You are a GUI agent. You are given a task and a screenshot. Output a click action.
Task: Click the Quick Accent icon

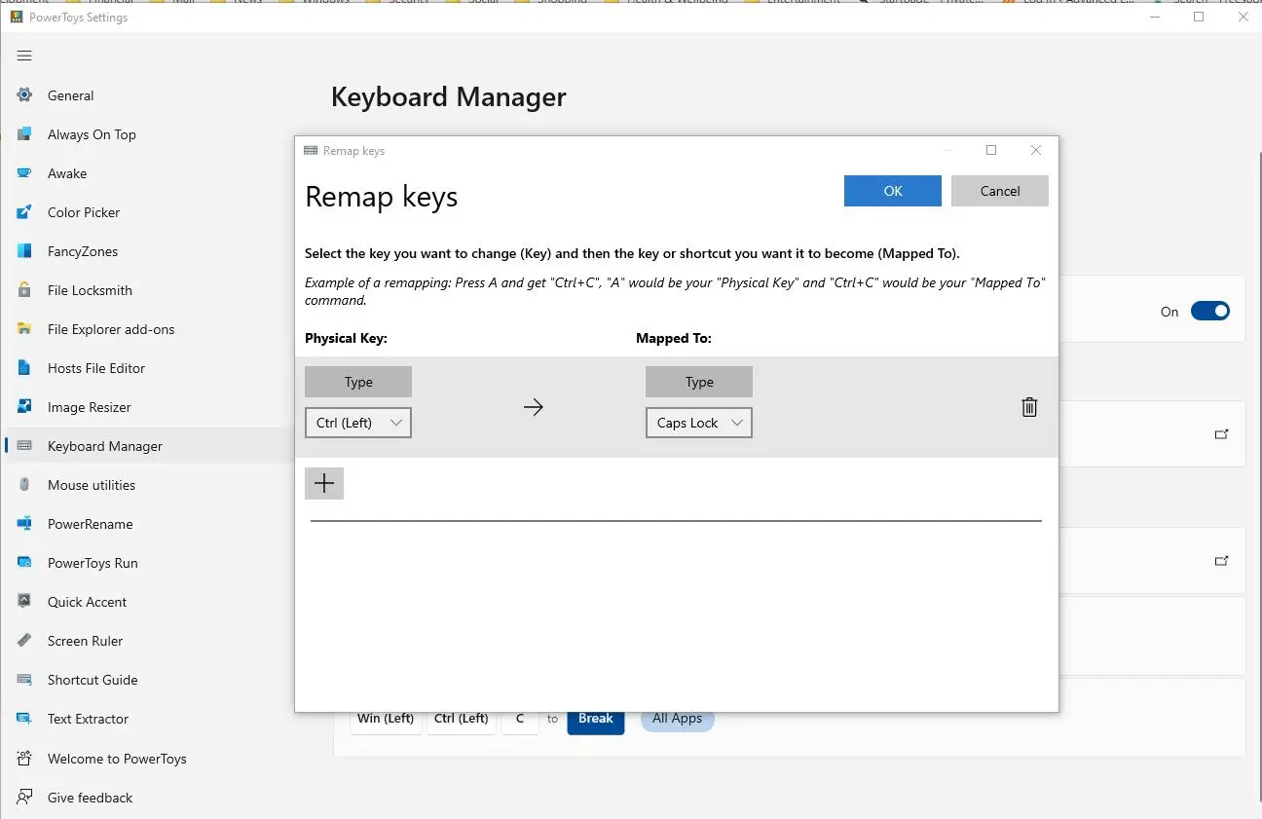coord(24,602)
